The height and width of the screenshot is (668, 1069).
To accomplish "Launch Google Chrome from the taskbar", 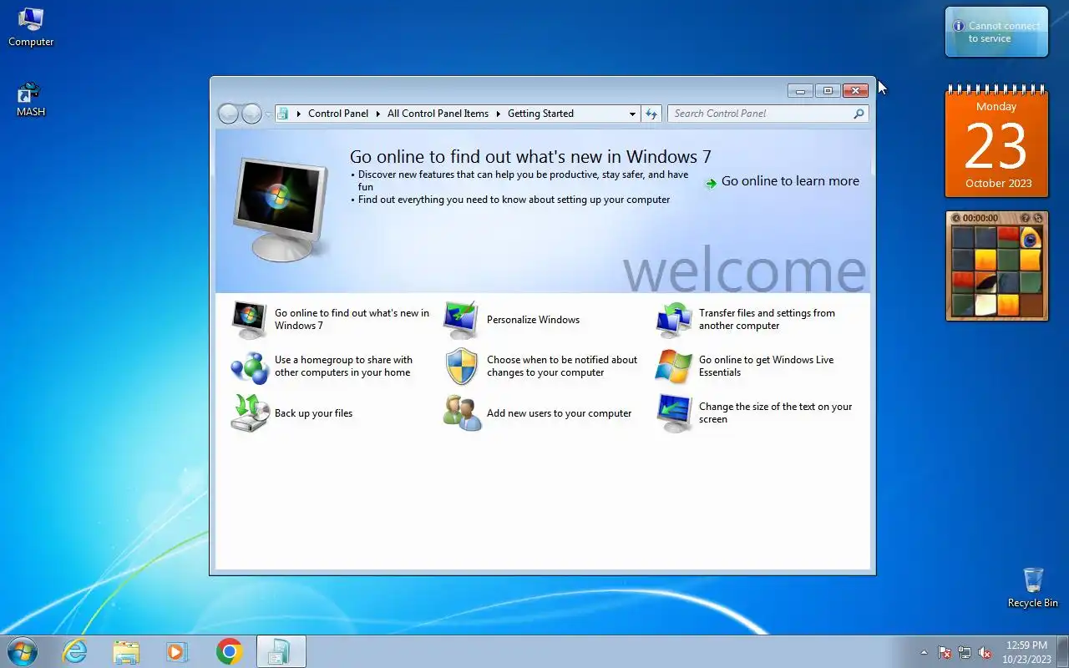I will (229, 651).
